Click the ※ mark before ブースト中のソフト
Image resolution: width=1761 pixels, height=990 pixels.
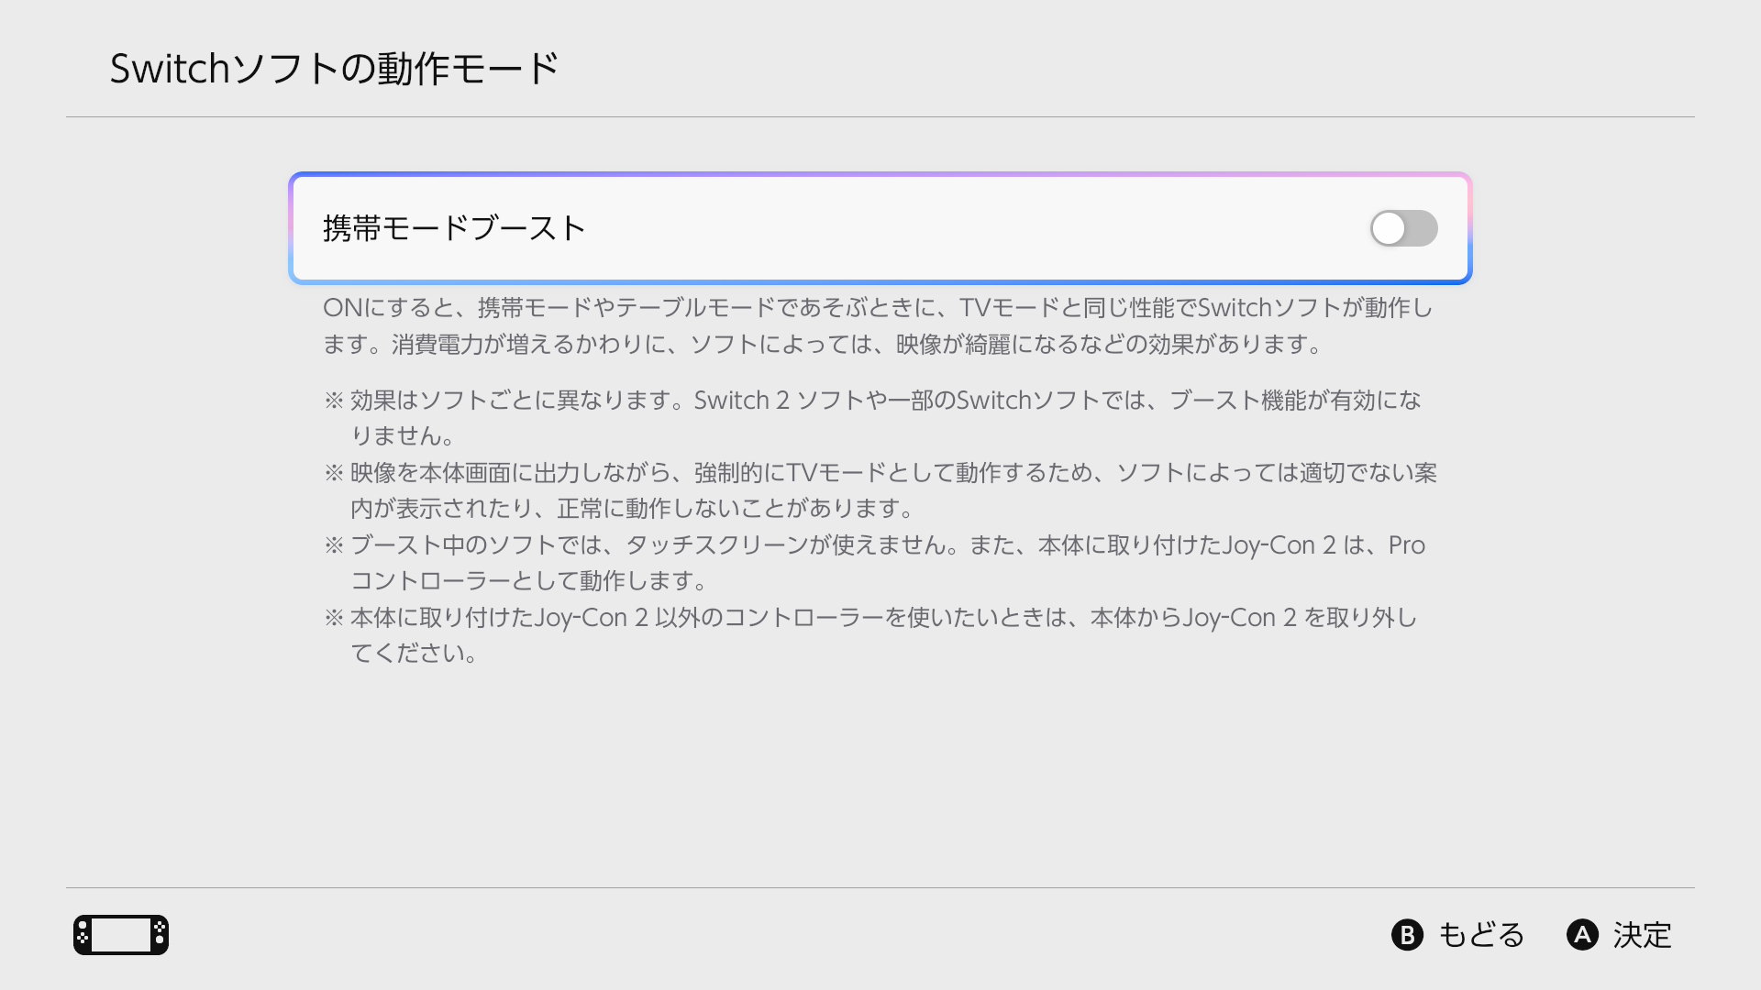[x=334, y=545]
